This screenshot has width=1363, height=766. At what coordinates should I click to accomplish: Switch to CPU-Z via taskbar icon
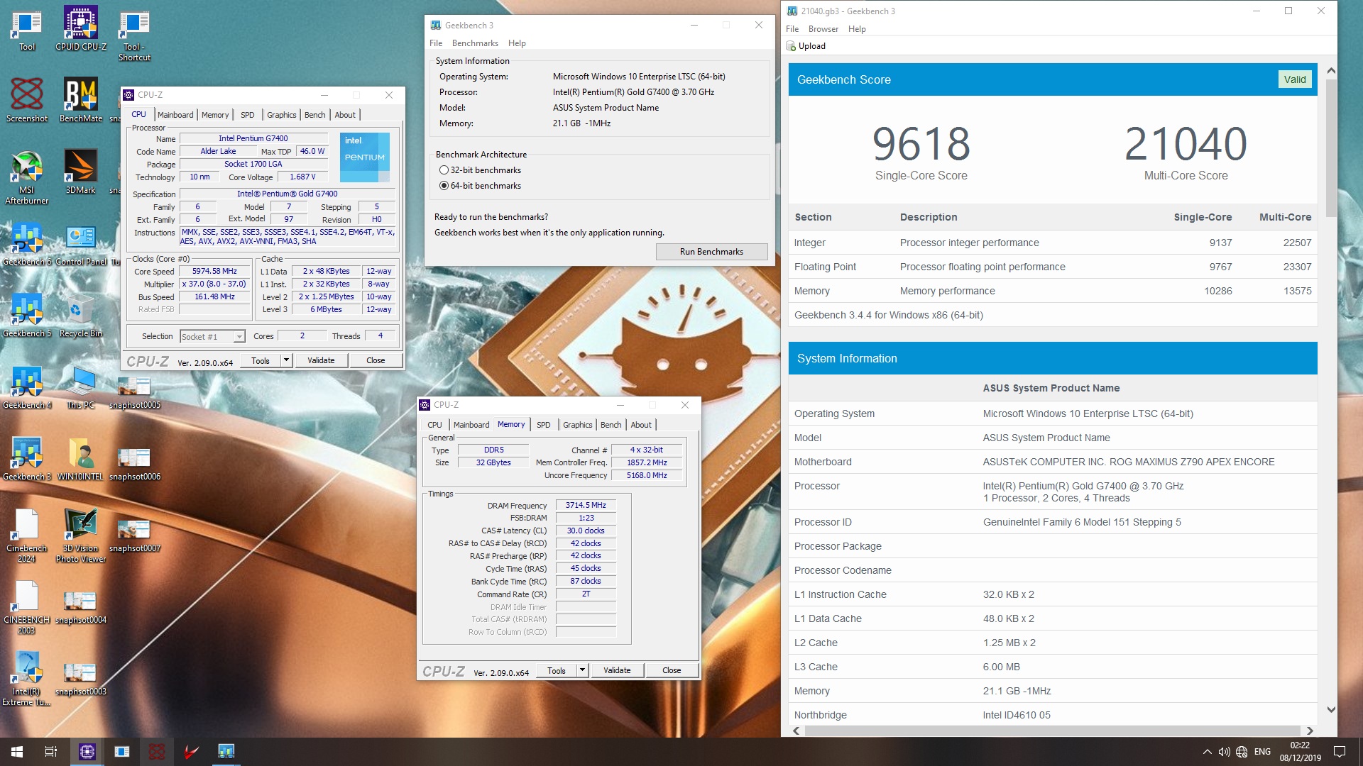click(x=87, y=752)
